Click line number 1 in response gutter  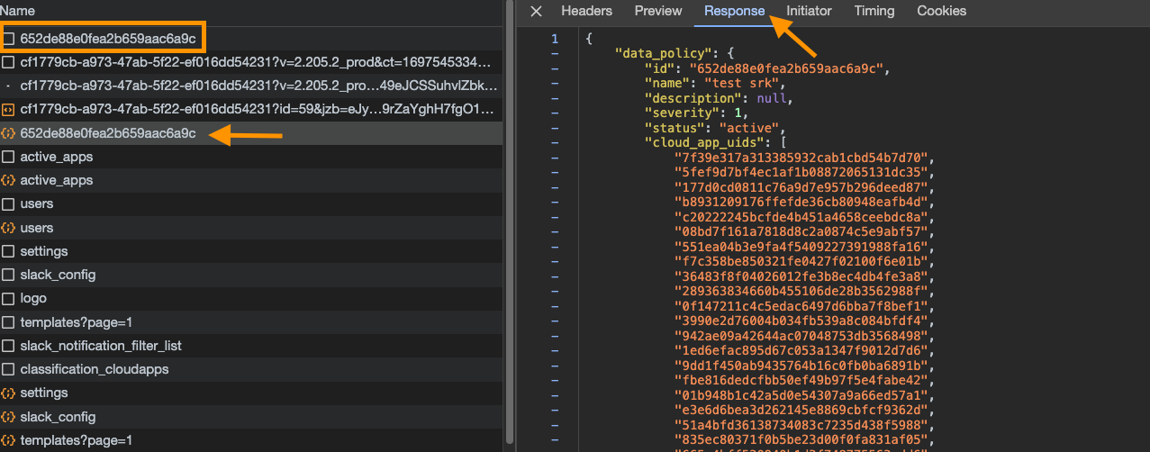[x=554, y=39]
